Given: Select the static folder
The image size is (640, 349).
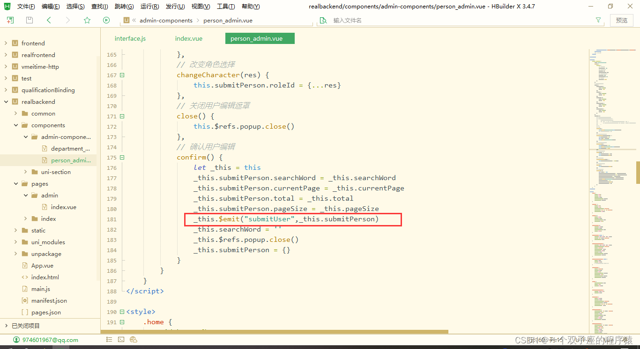Looking at the screenshot, I should [x=38, y=230].
